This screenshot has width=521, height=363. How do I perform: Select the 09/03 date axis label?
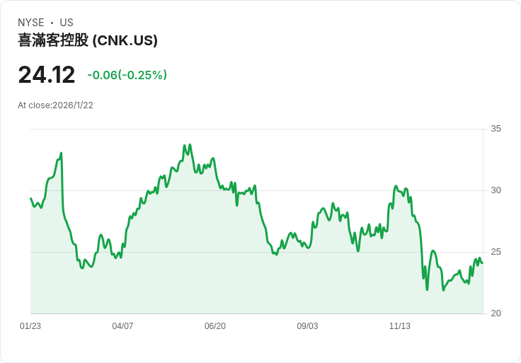coord(307,326)
